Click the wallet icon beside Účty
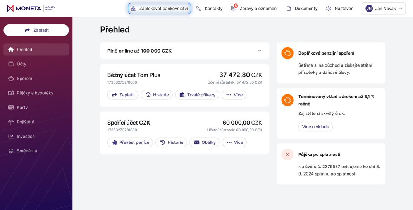This screenshot has width=413, height=210. [11, 64]
